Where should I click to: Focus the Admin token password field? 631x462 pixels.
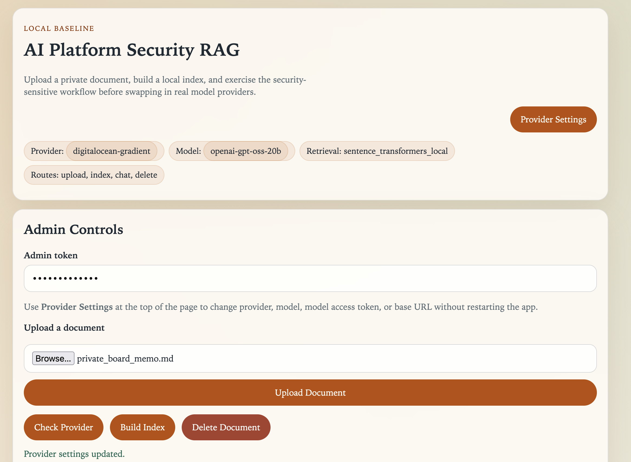tap(310, 278)
